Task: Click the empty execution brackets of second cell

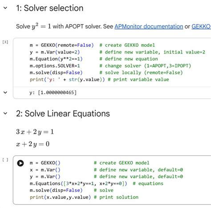Action: pos(5,160)
